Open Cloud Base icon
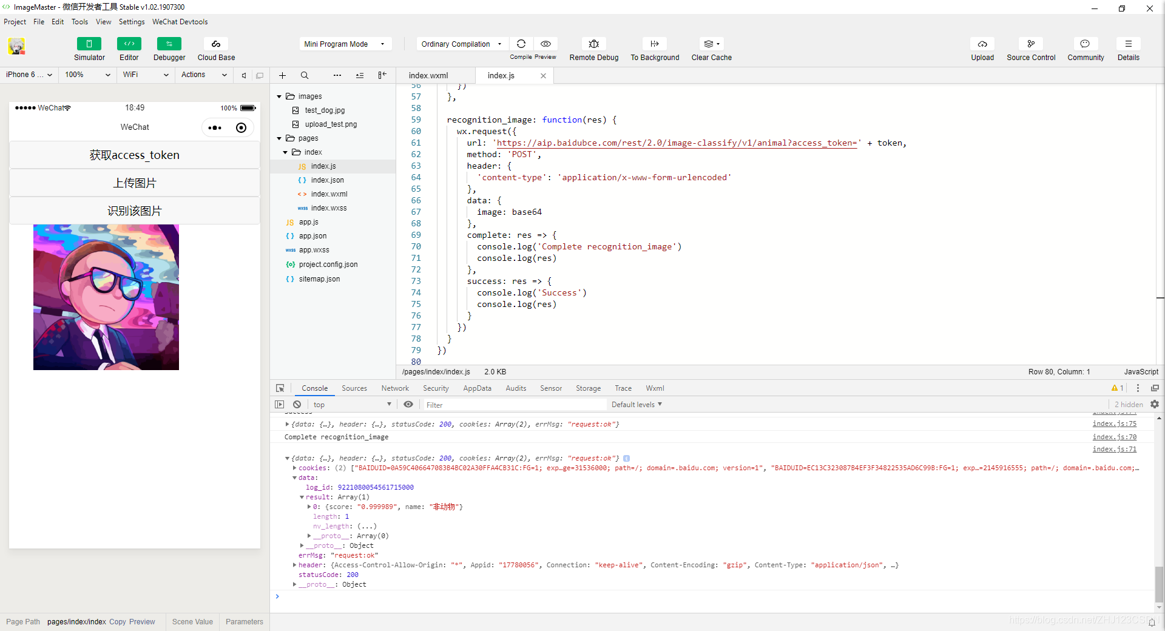This screenshot has height=631, width=1165. tap(216, 44)
